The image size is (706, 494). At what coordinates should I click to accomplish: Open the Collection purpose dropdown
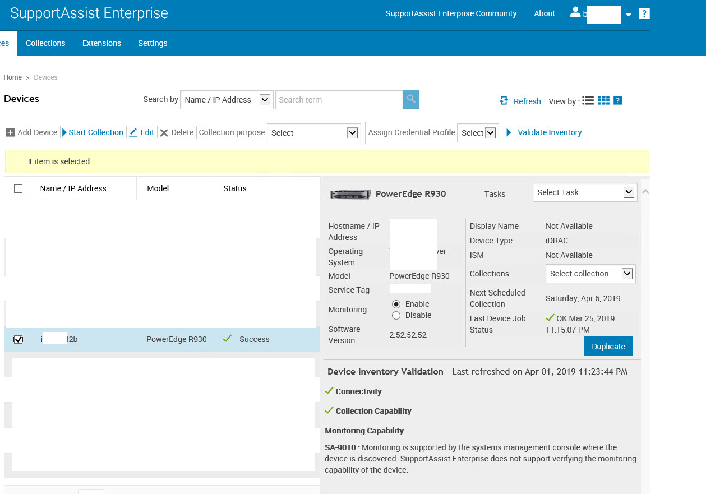(313, 133)
